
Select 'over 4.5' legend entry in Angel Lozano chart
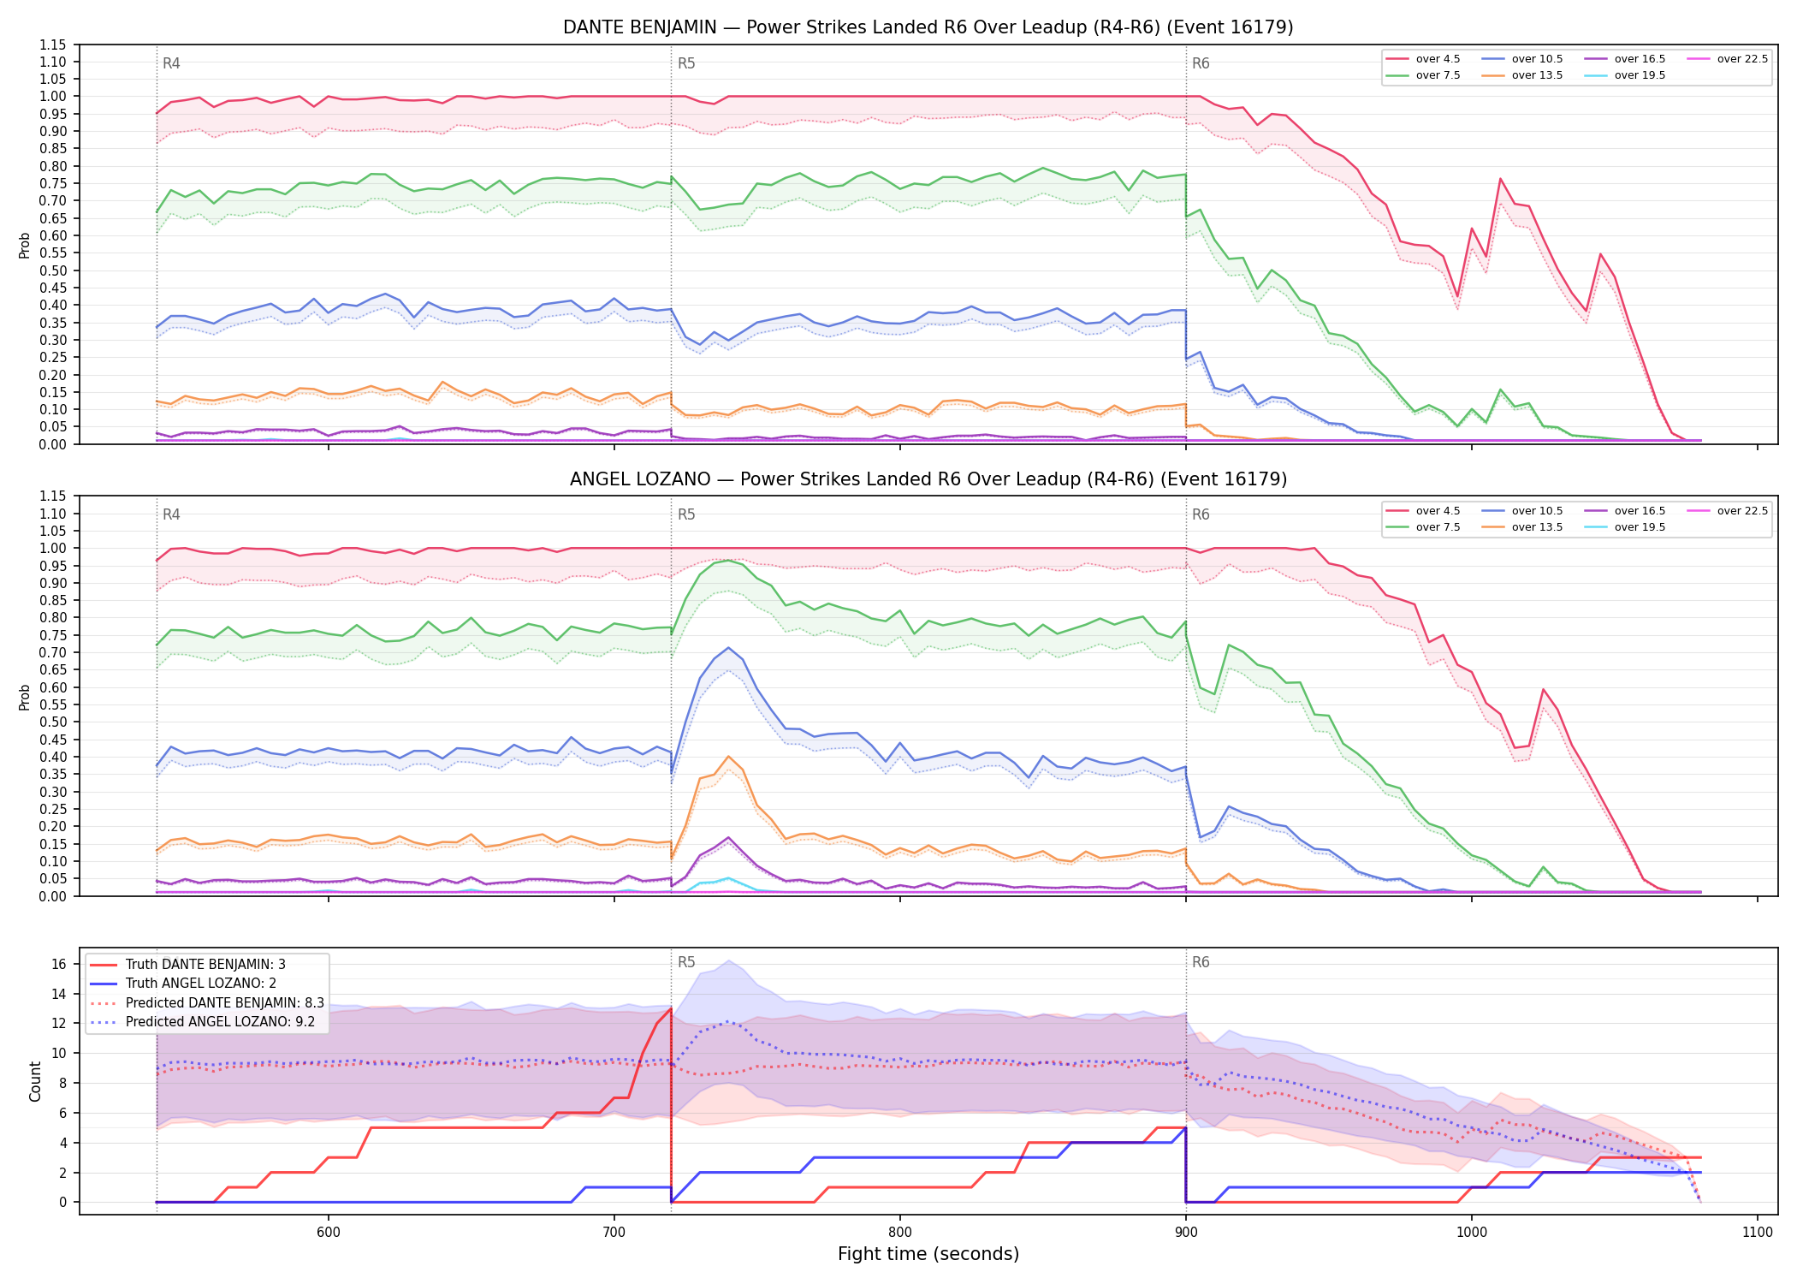(x=1423, y=511)
